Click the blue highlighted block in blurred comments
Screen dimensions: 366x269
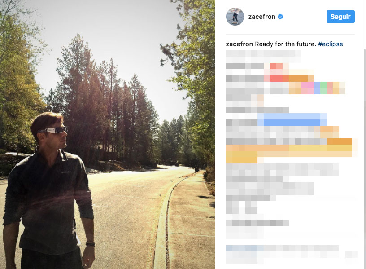pyautogui.click(x=292, y=119)
